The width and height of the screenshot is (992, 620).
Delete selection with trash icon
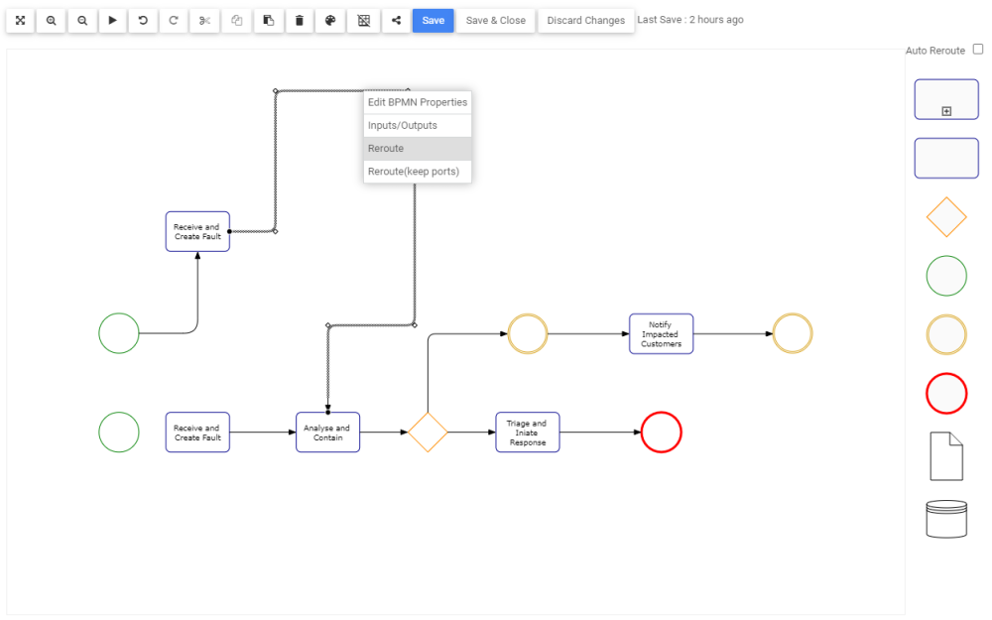[300, 20]
